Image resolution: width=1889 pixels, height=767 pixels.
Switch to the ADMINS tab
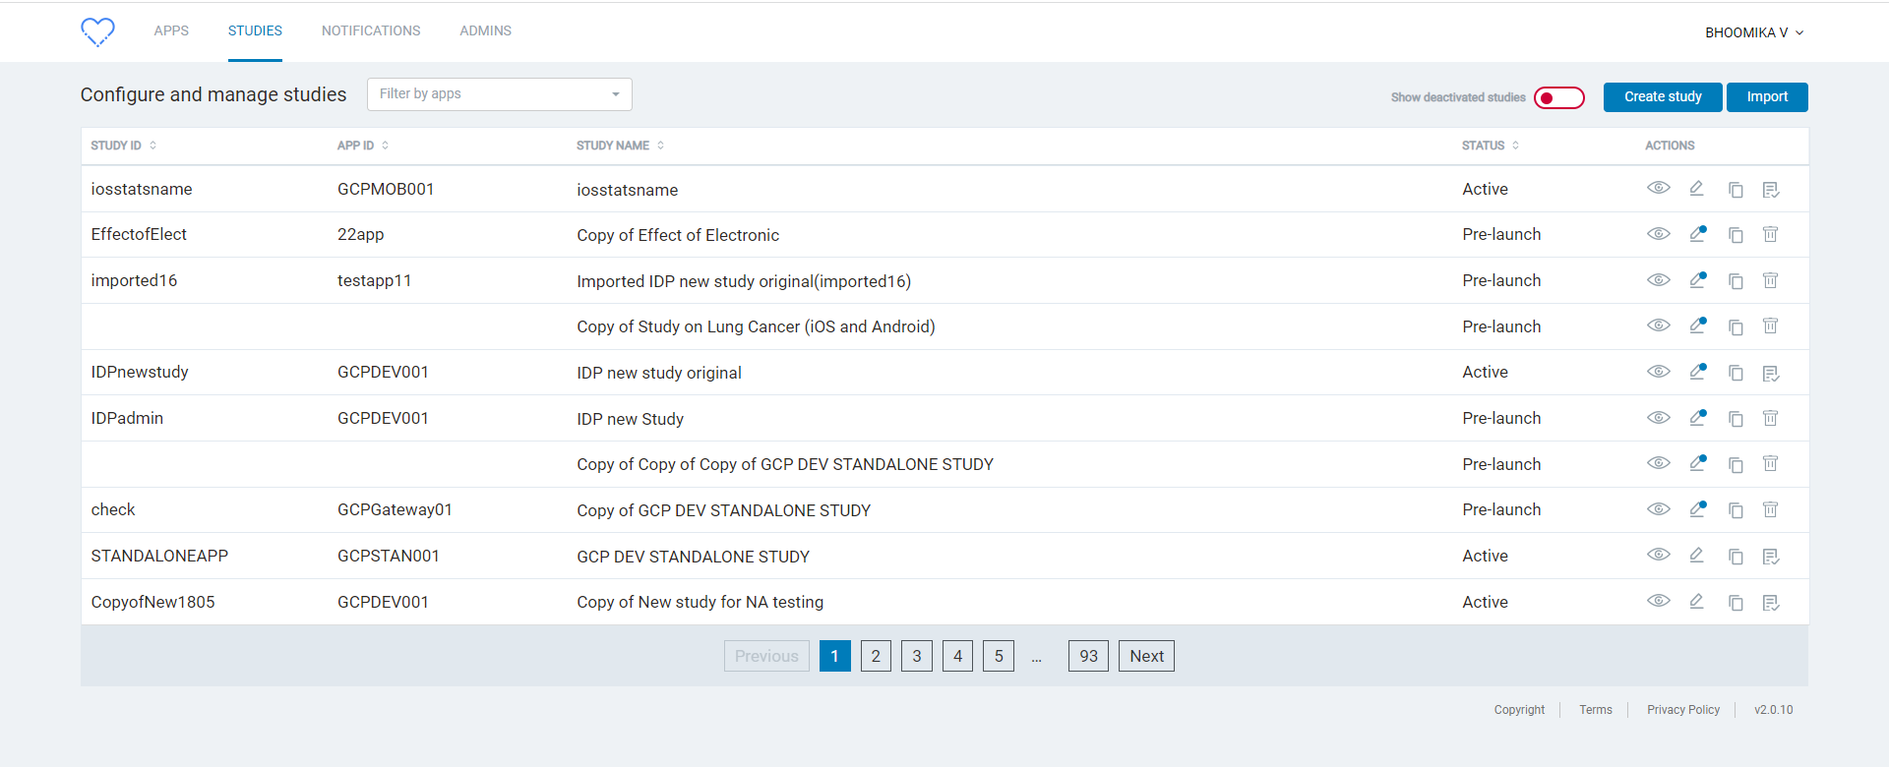pyautogui.click(x=485, y=30)
